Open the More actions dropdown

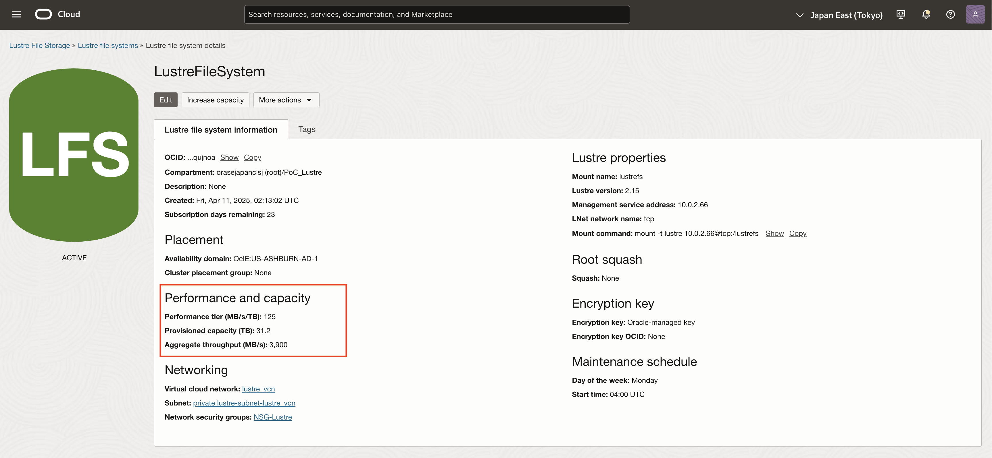coord(286,100)
